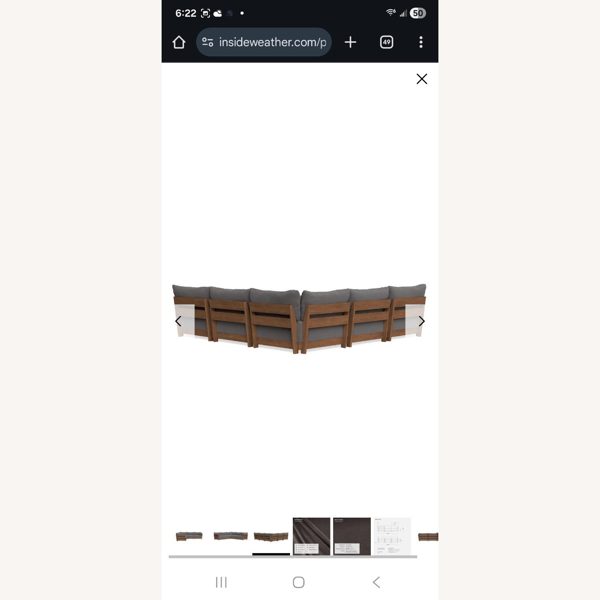
Task: Tap the Android recent apps button
Action: pos(221,582)
